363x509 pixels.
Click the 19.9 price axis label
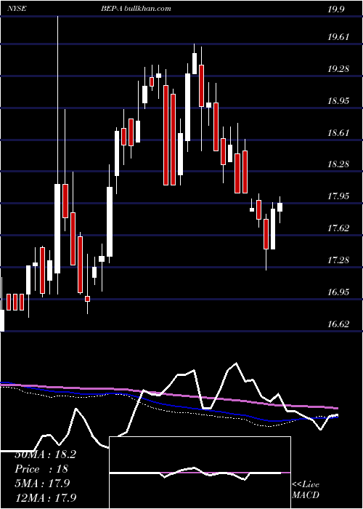335,9
